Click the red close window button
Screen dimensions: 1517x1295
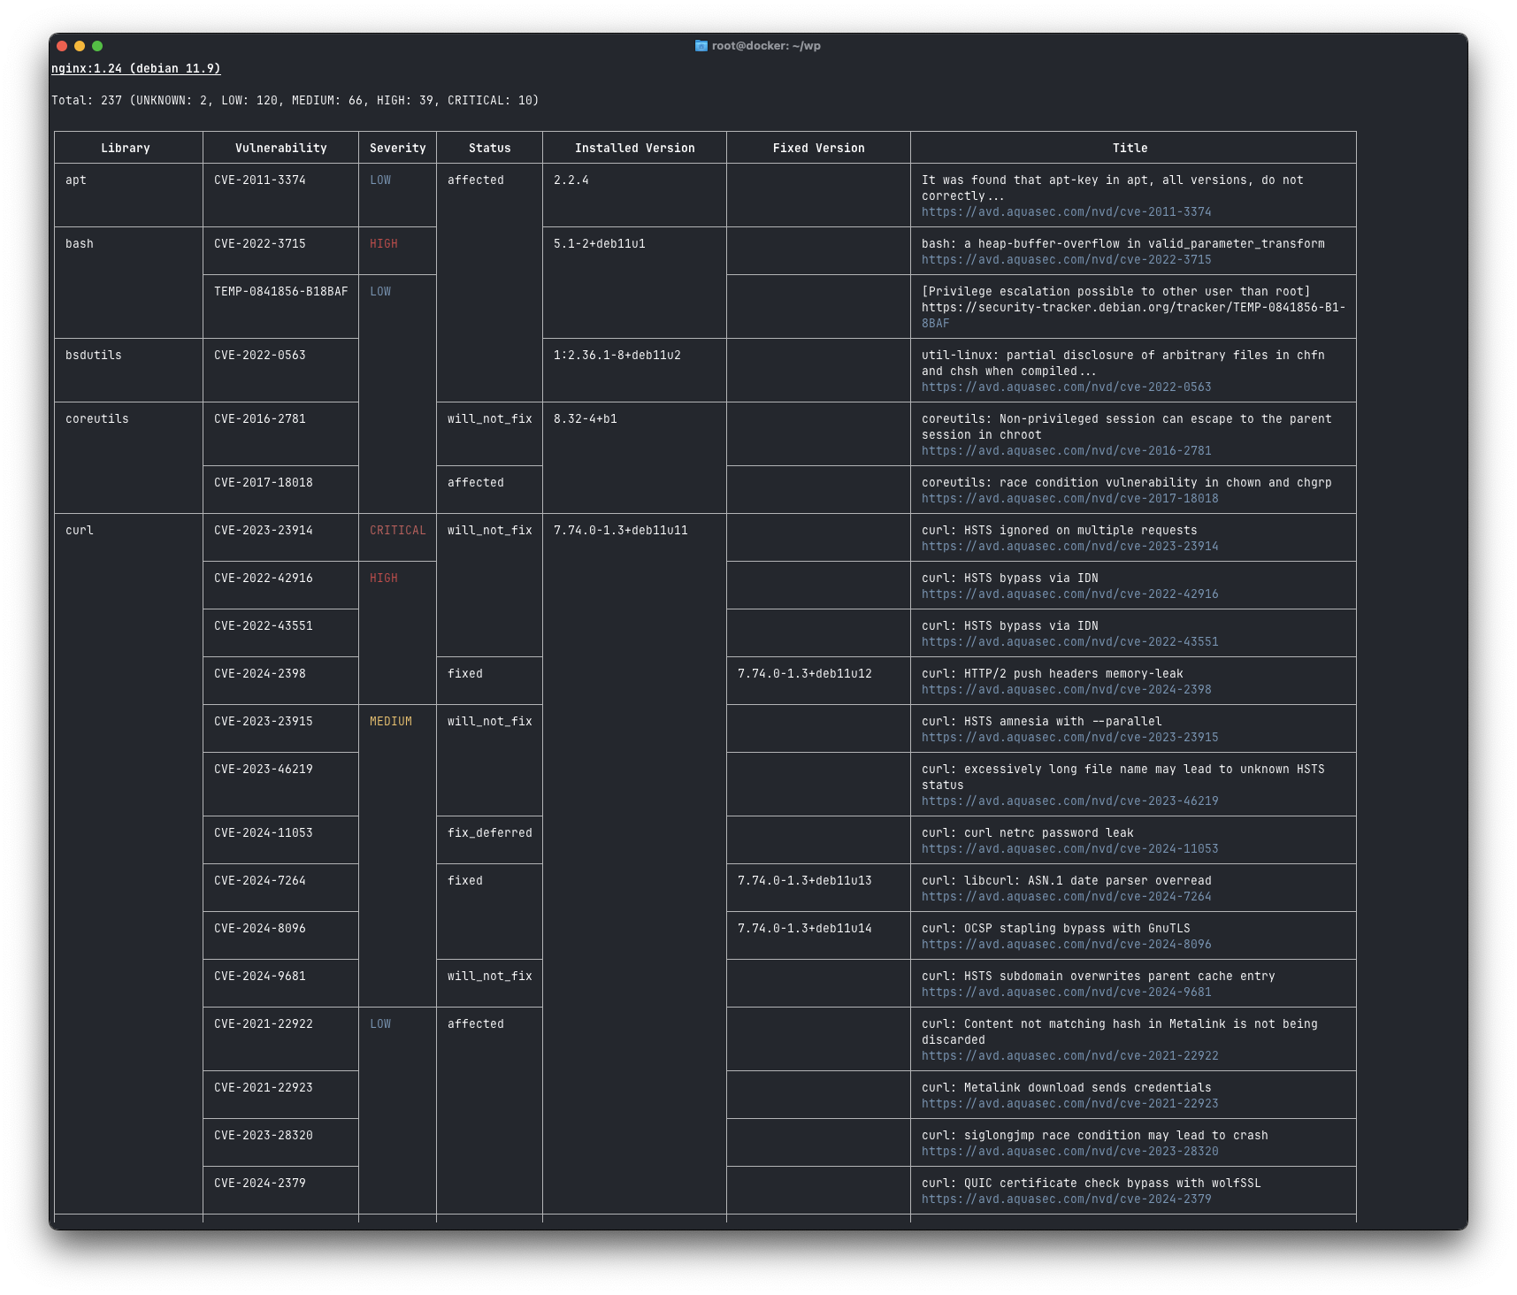tap(62, 46)
